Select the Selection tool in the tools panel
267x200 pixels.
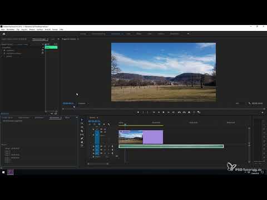(x=82, y=120)
